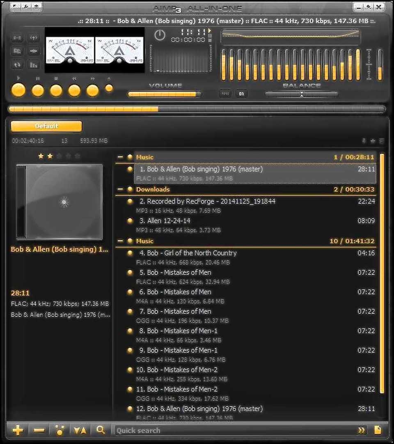394x444 pixels.
Task: Click the Add files plus button
Action: [x=18, y=430]
